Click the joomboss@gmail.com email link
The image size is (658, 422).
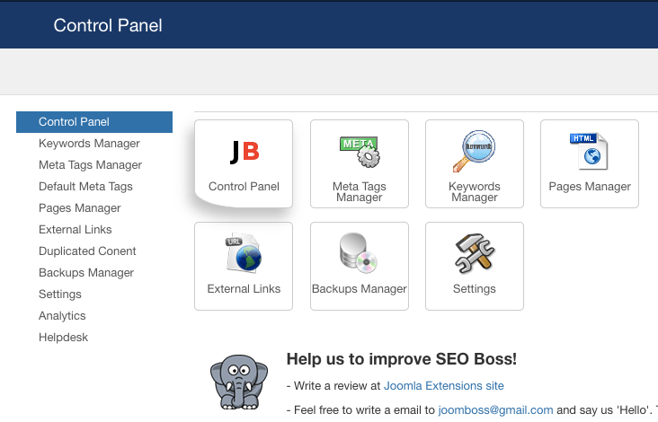pyautogui.click(x=495, y=409)
